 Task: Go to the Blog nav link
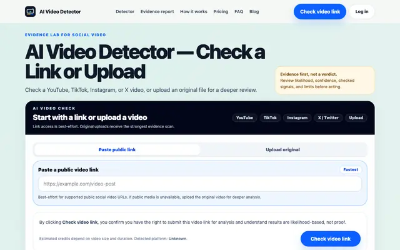pos(254,12)
